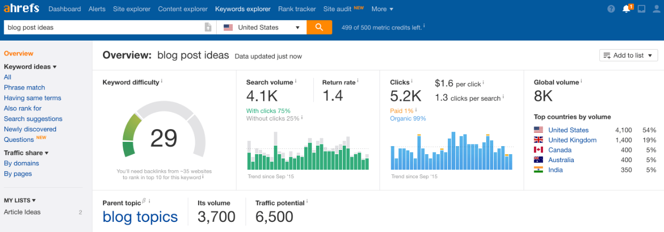
Task: Open the blog topics parent topic link
Action: pyautogui.click(x=140, y=217)
